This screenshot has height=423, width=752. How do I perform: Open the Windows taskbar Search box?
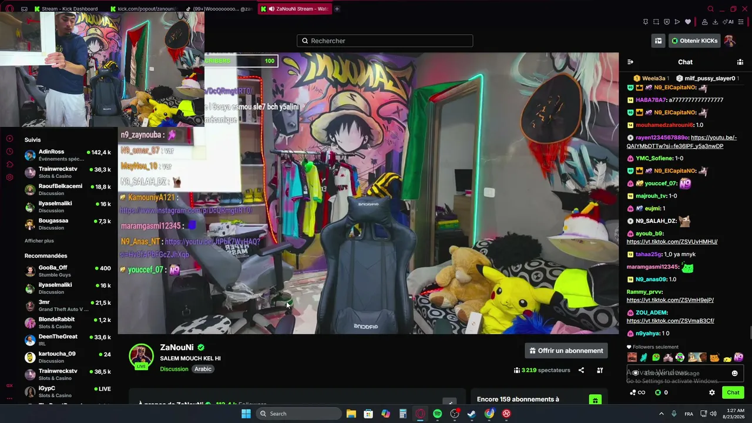pos(300,414)
